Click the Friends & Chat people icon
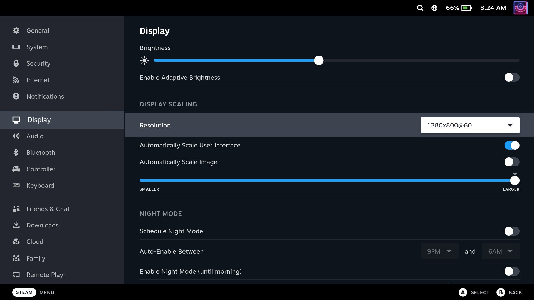The image size is (534, 300). [16, 209]
